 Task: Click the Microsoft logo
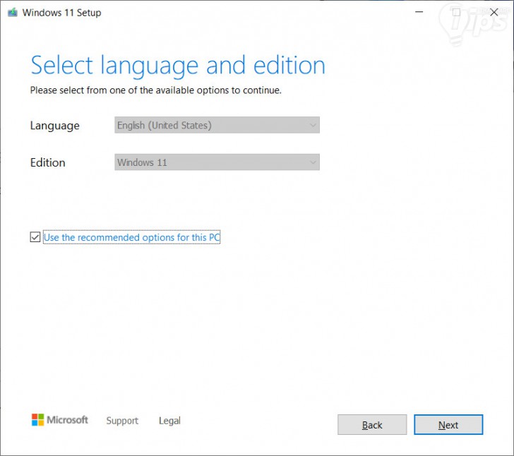59,420
